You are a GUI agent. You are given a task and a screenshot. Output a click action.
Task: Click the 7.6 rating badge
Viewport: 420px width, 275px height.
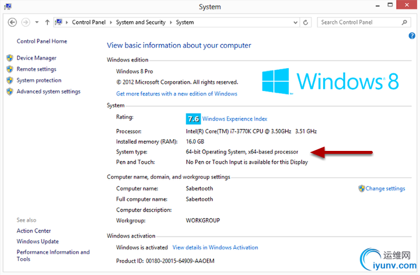point(192,119)
